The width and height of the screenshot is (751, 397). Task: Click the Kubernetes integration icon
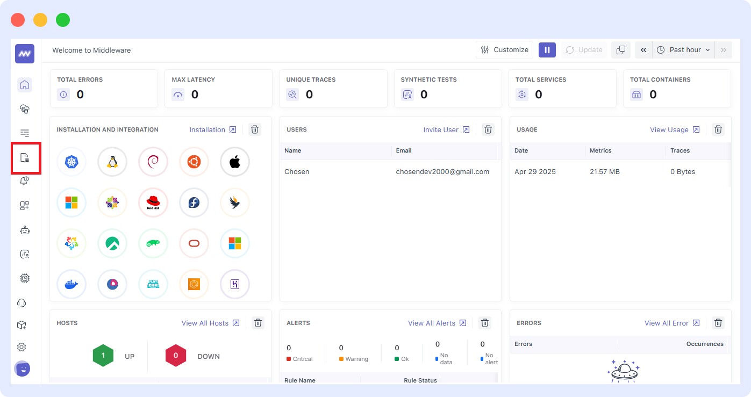point(71,162)
